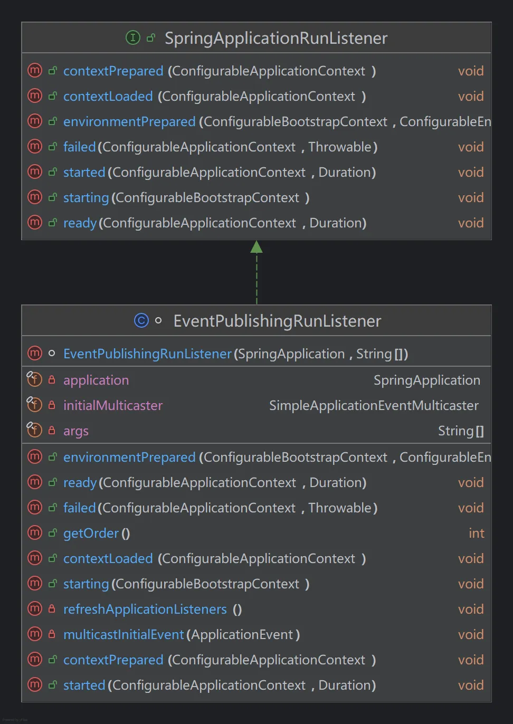The image size is (513, 724).
Task: Click the method icon of refreshApplicationListeners
Action: pos(35,609)
